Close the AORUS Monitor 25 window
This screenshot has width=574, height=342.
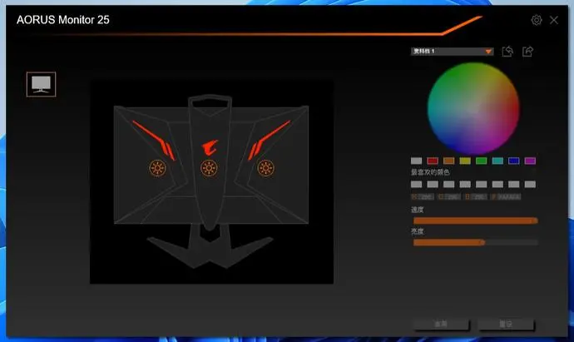point(554,20)
